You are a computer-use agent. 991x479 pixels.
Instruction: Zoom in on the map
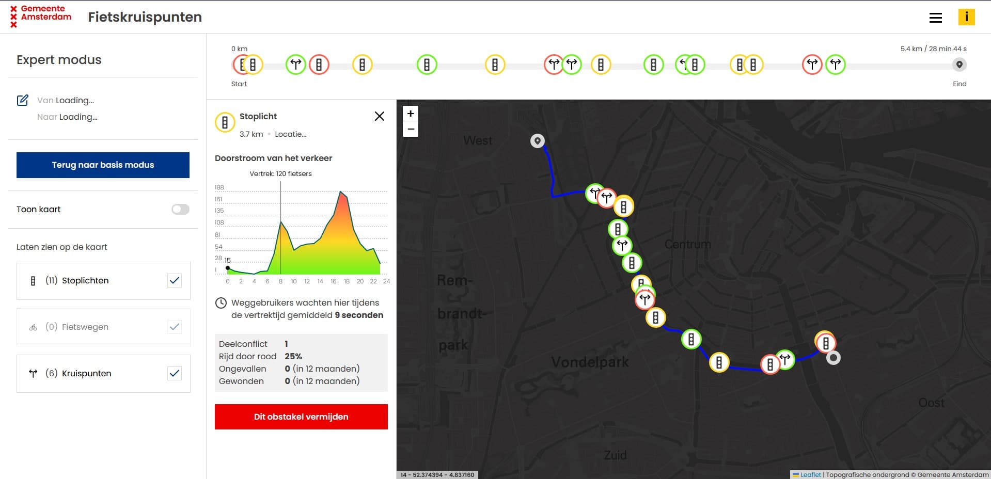pyautogui.click(x=411, y=114)
